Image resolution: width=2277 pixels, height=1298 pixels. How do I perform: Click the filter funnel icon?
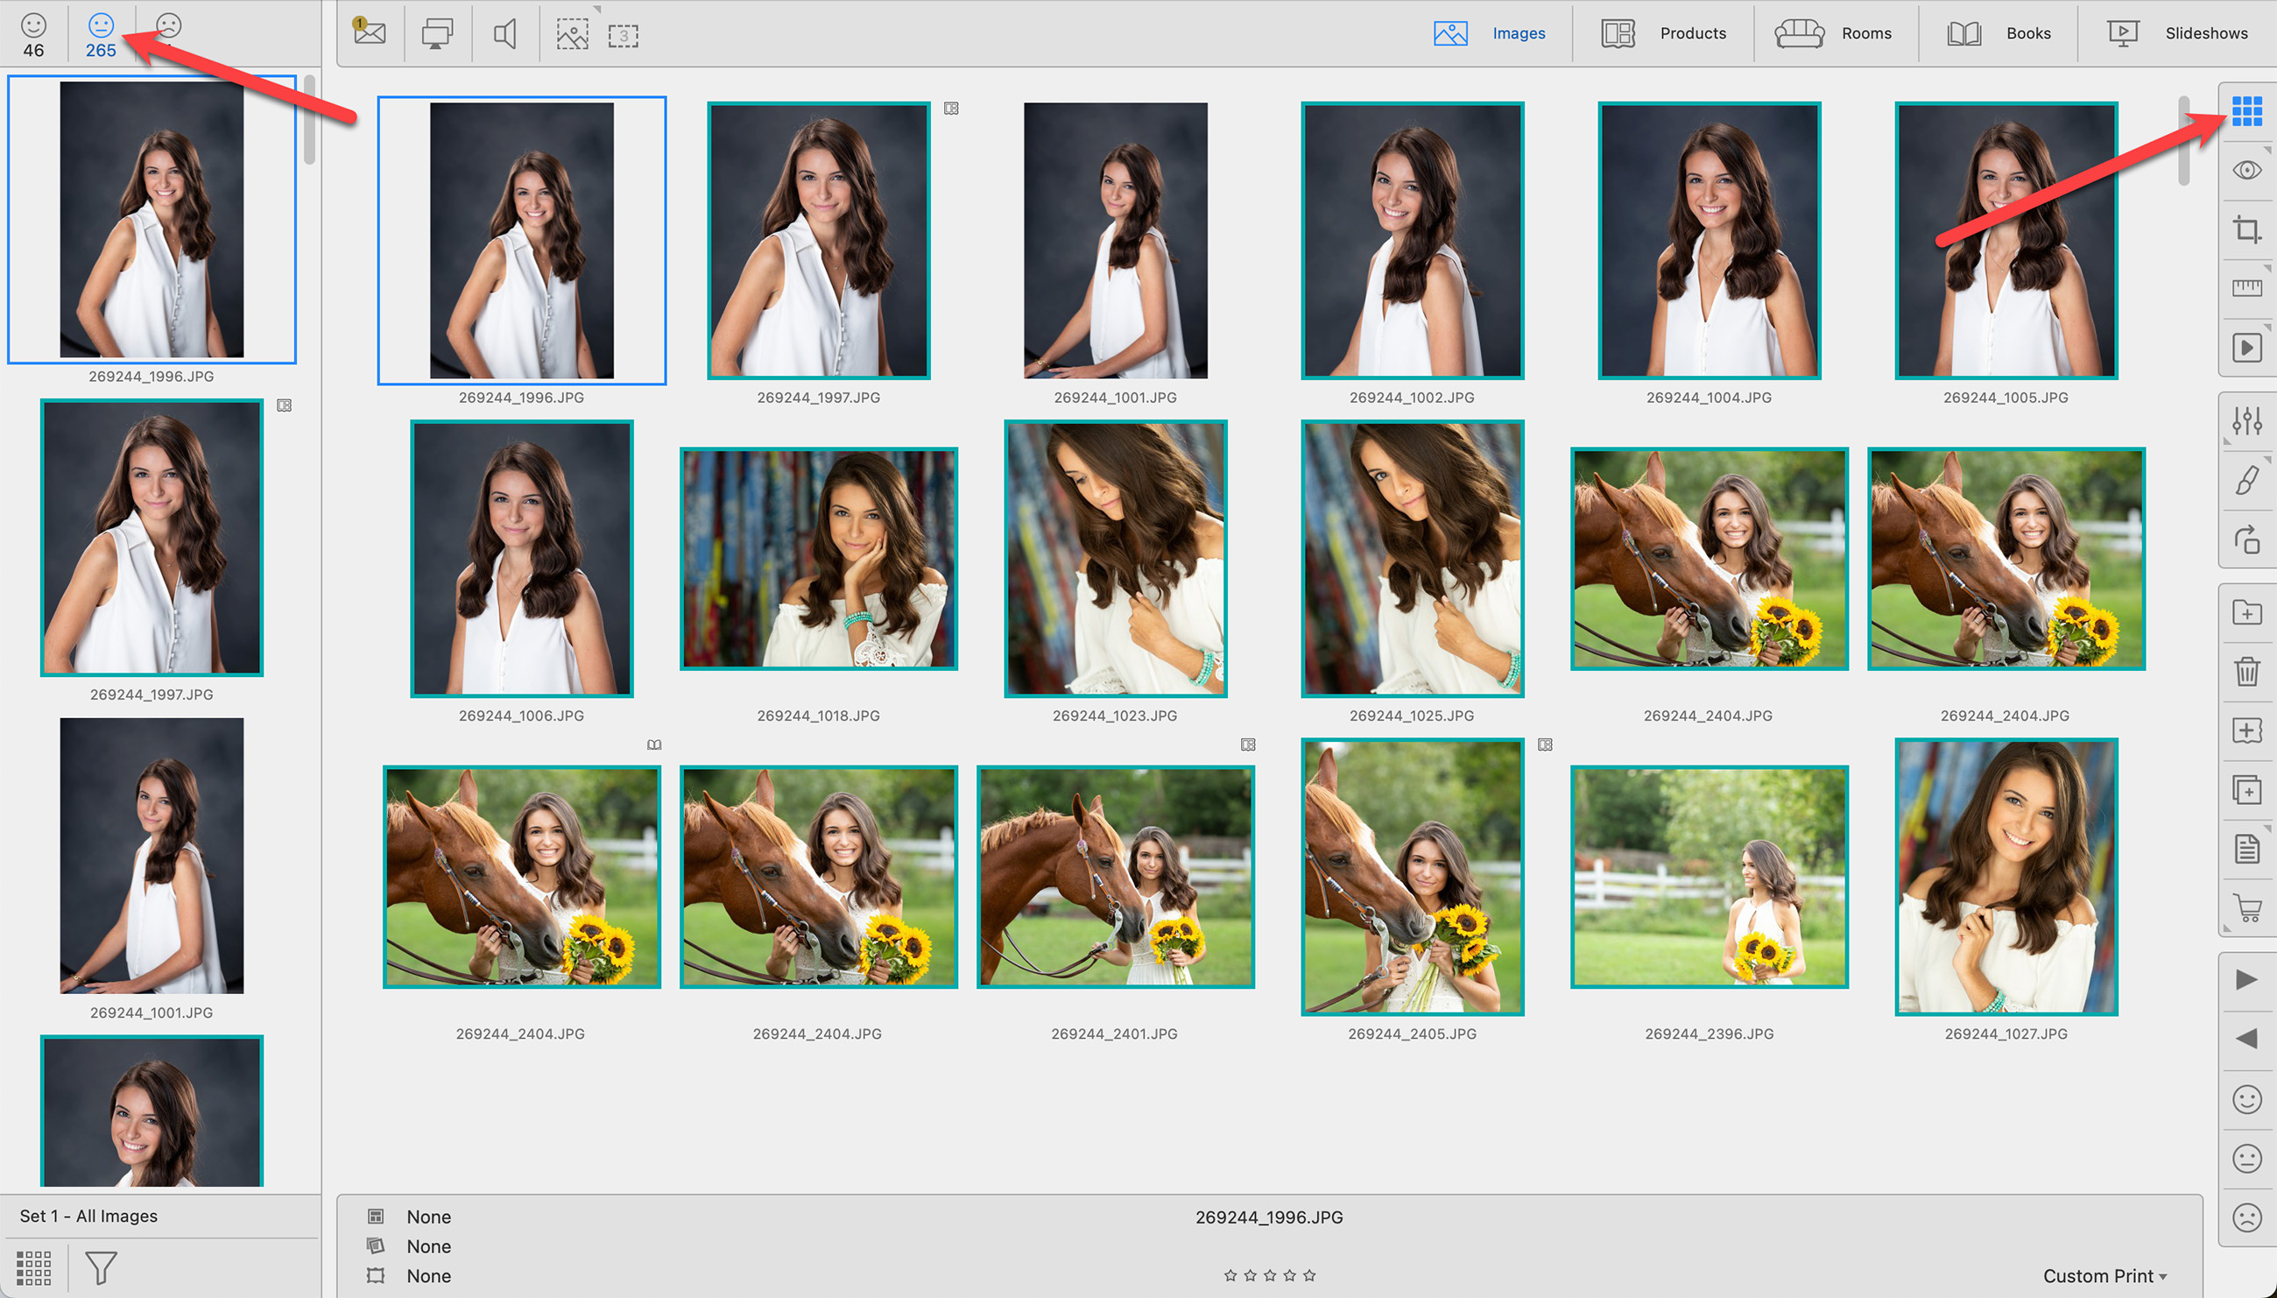point(101,1266)
